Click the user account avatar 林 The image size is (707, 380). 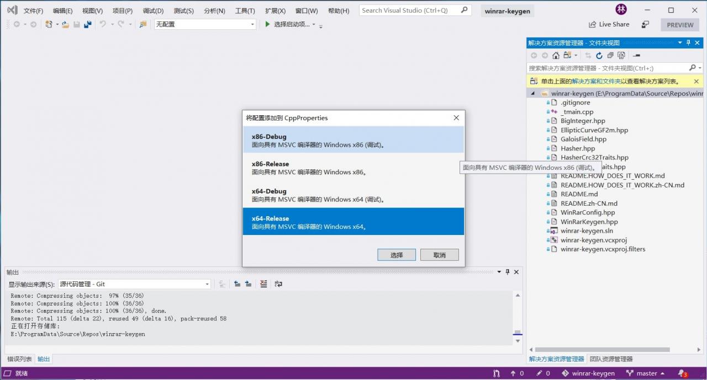coord(621,10)
